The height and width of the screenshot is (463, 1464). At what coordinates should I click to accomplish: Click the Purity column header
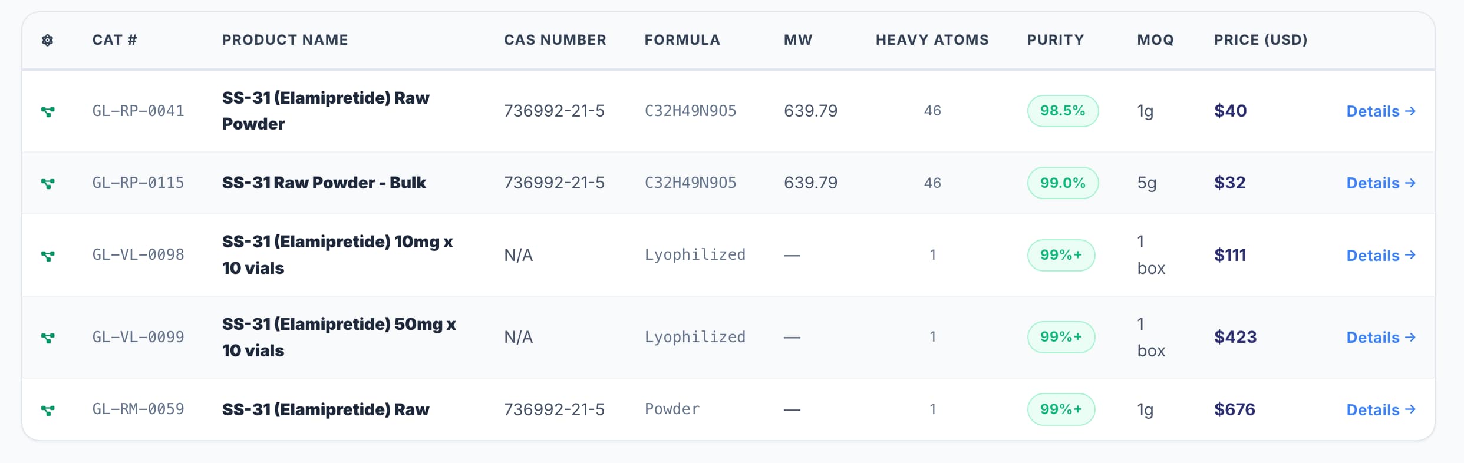tap(1055, 40)
